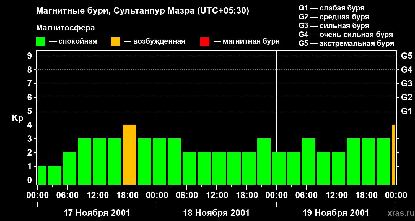Click the orange 'возбужденная' legend swatch
The image size is (415, 221).
pos(115,42)
